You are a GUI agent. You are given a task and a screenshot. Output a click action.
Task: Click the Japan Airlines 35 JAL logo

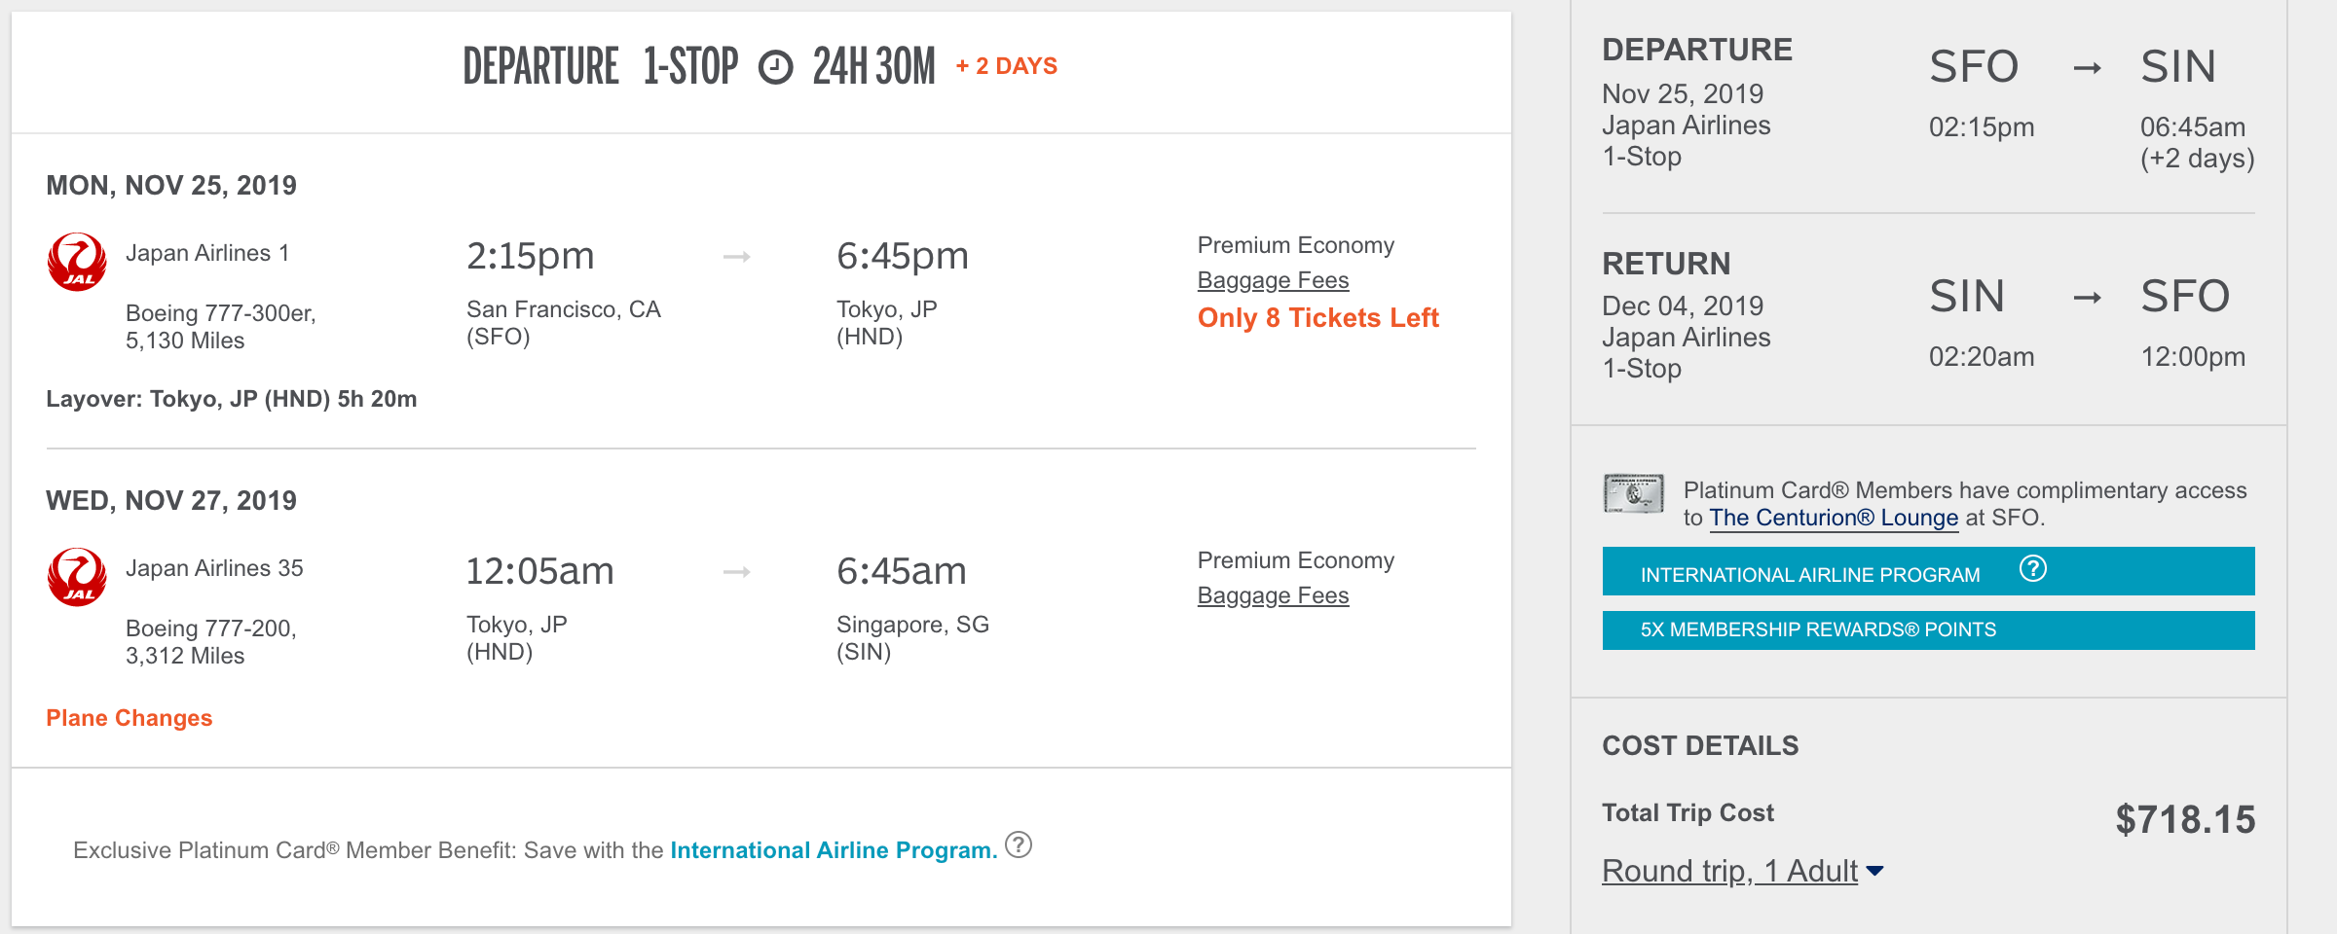[x=77, y=577]
